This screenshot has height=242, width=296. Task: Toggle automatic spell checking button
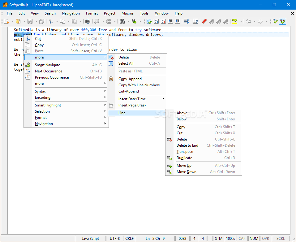pos(282,21)
